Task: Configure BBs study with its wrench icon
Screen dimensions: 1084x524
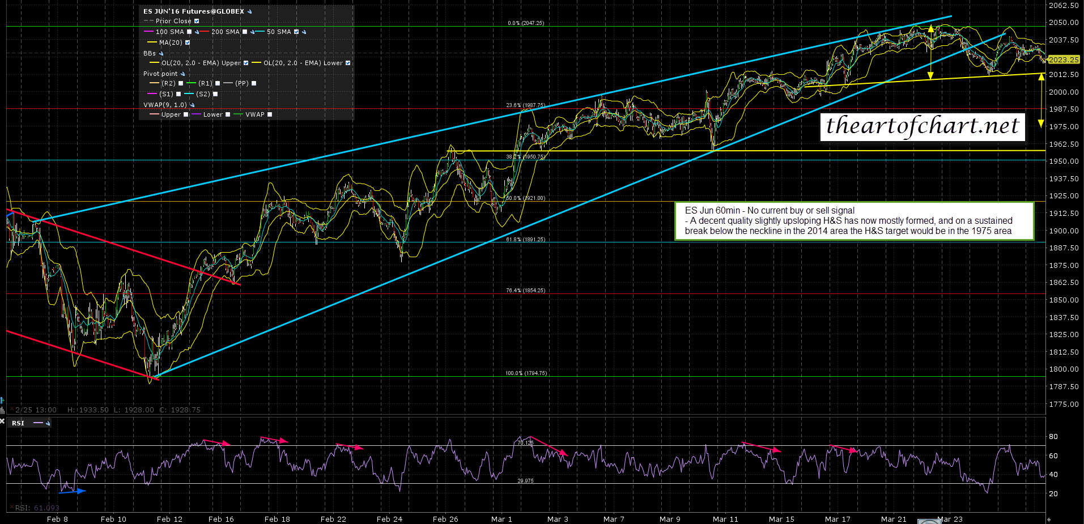Action: tap(161, 54)
